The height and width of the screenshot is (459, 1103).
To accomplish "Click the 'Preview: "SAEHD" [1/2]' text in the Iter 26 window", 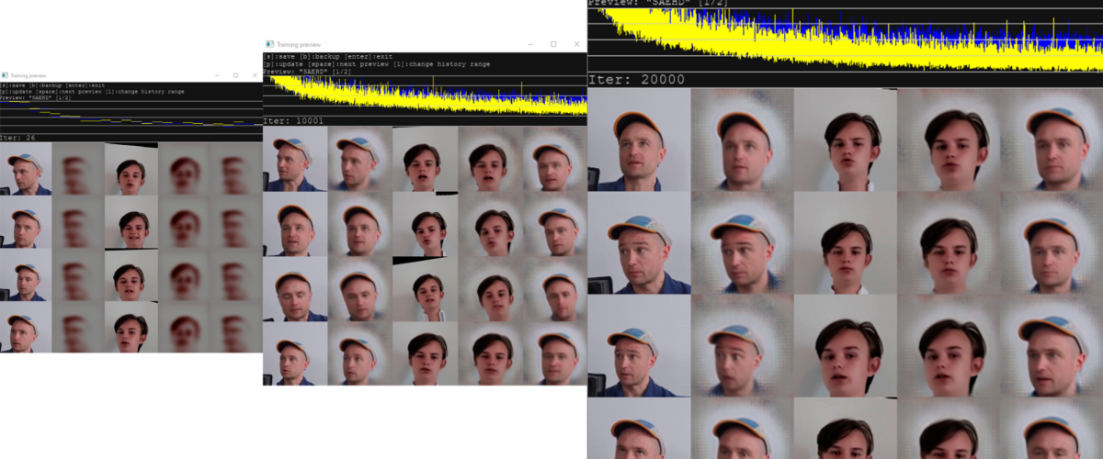I will pyautogui.click(x=36, y=96).
